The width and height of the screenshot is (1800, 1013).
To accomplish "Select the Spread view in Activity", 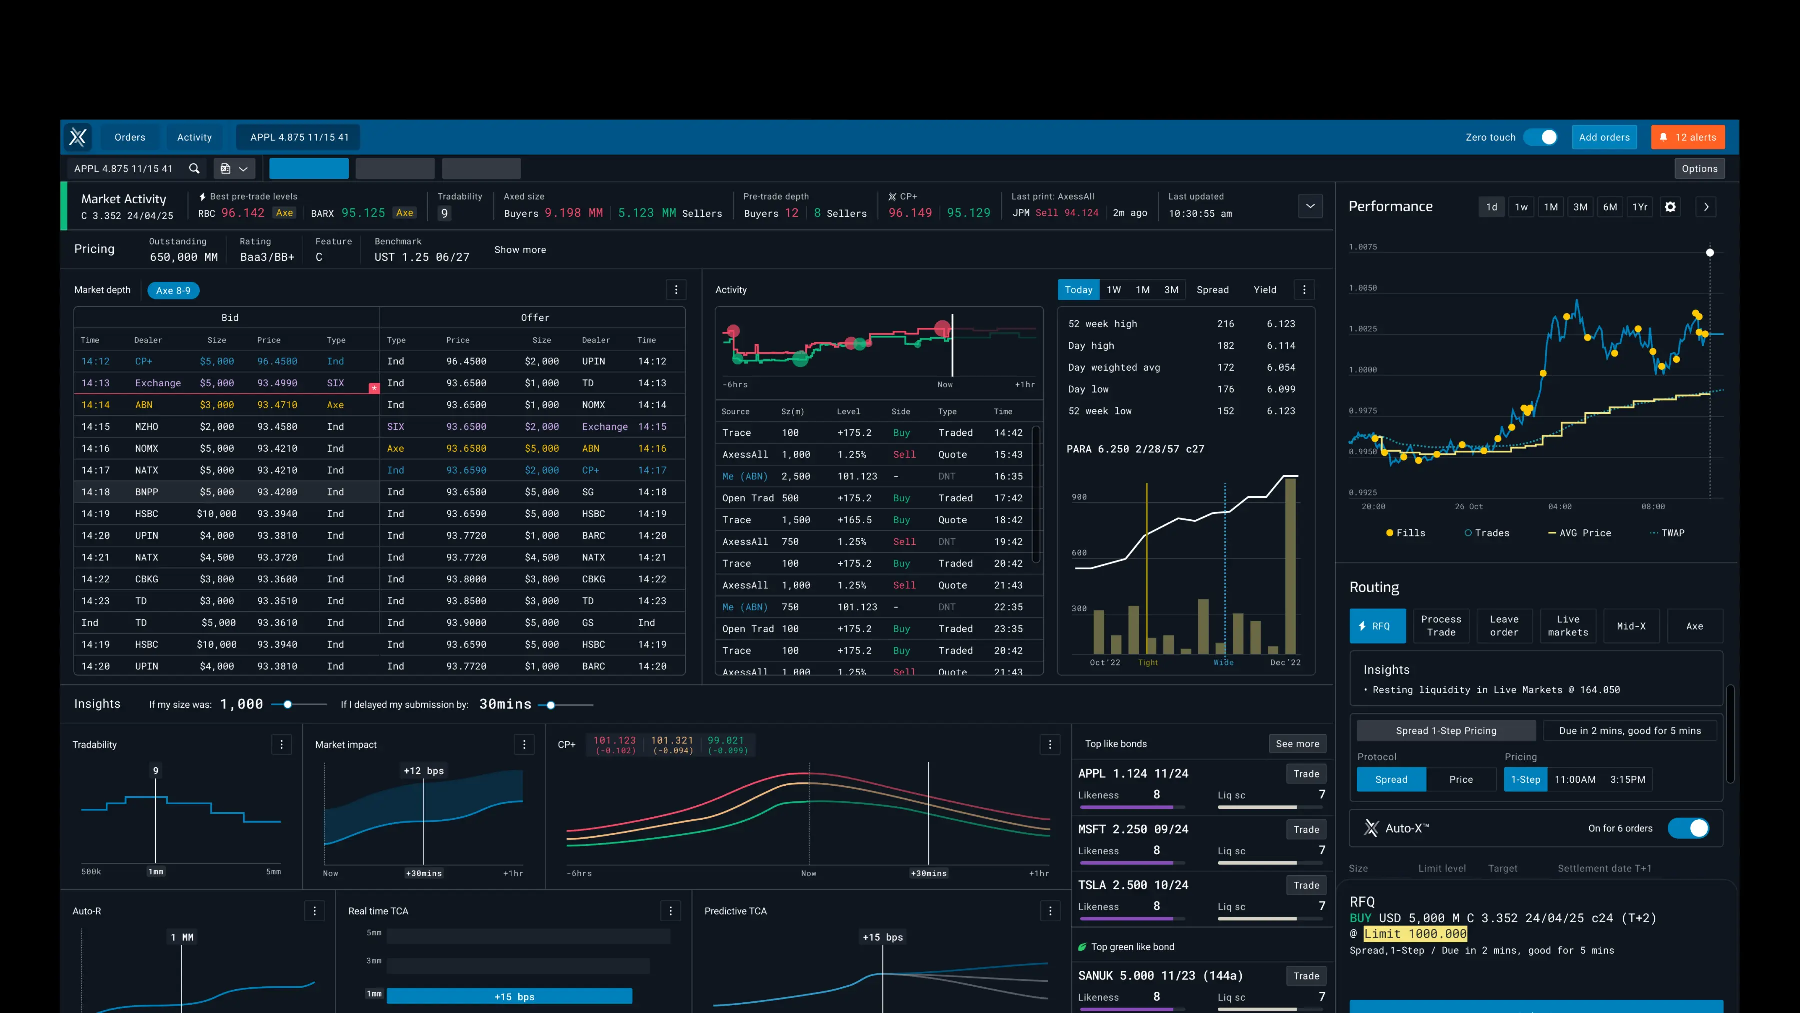I will 1212,290.
